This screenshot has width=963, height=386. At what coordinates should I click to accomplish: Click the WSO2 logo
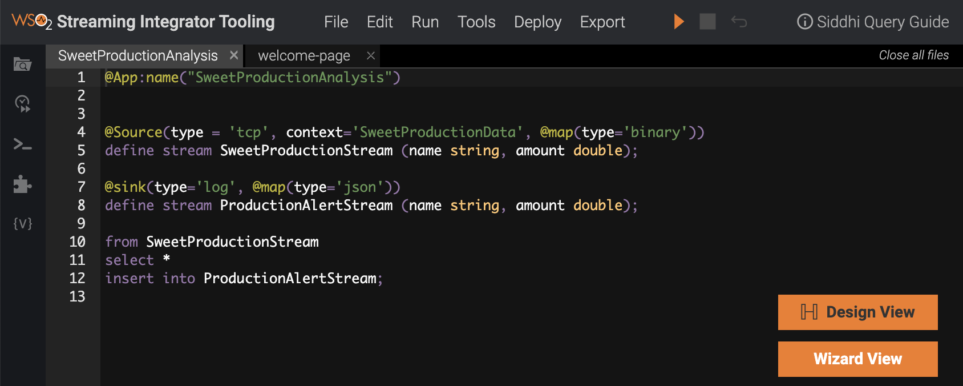point(31,22)
